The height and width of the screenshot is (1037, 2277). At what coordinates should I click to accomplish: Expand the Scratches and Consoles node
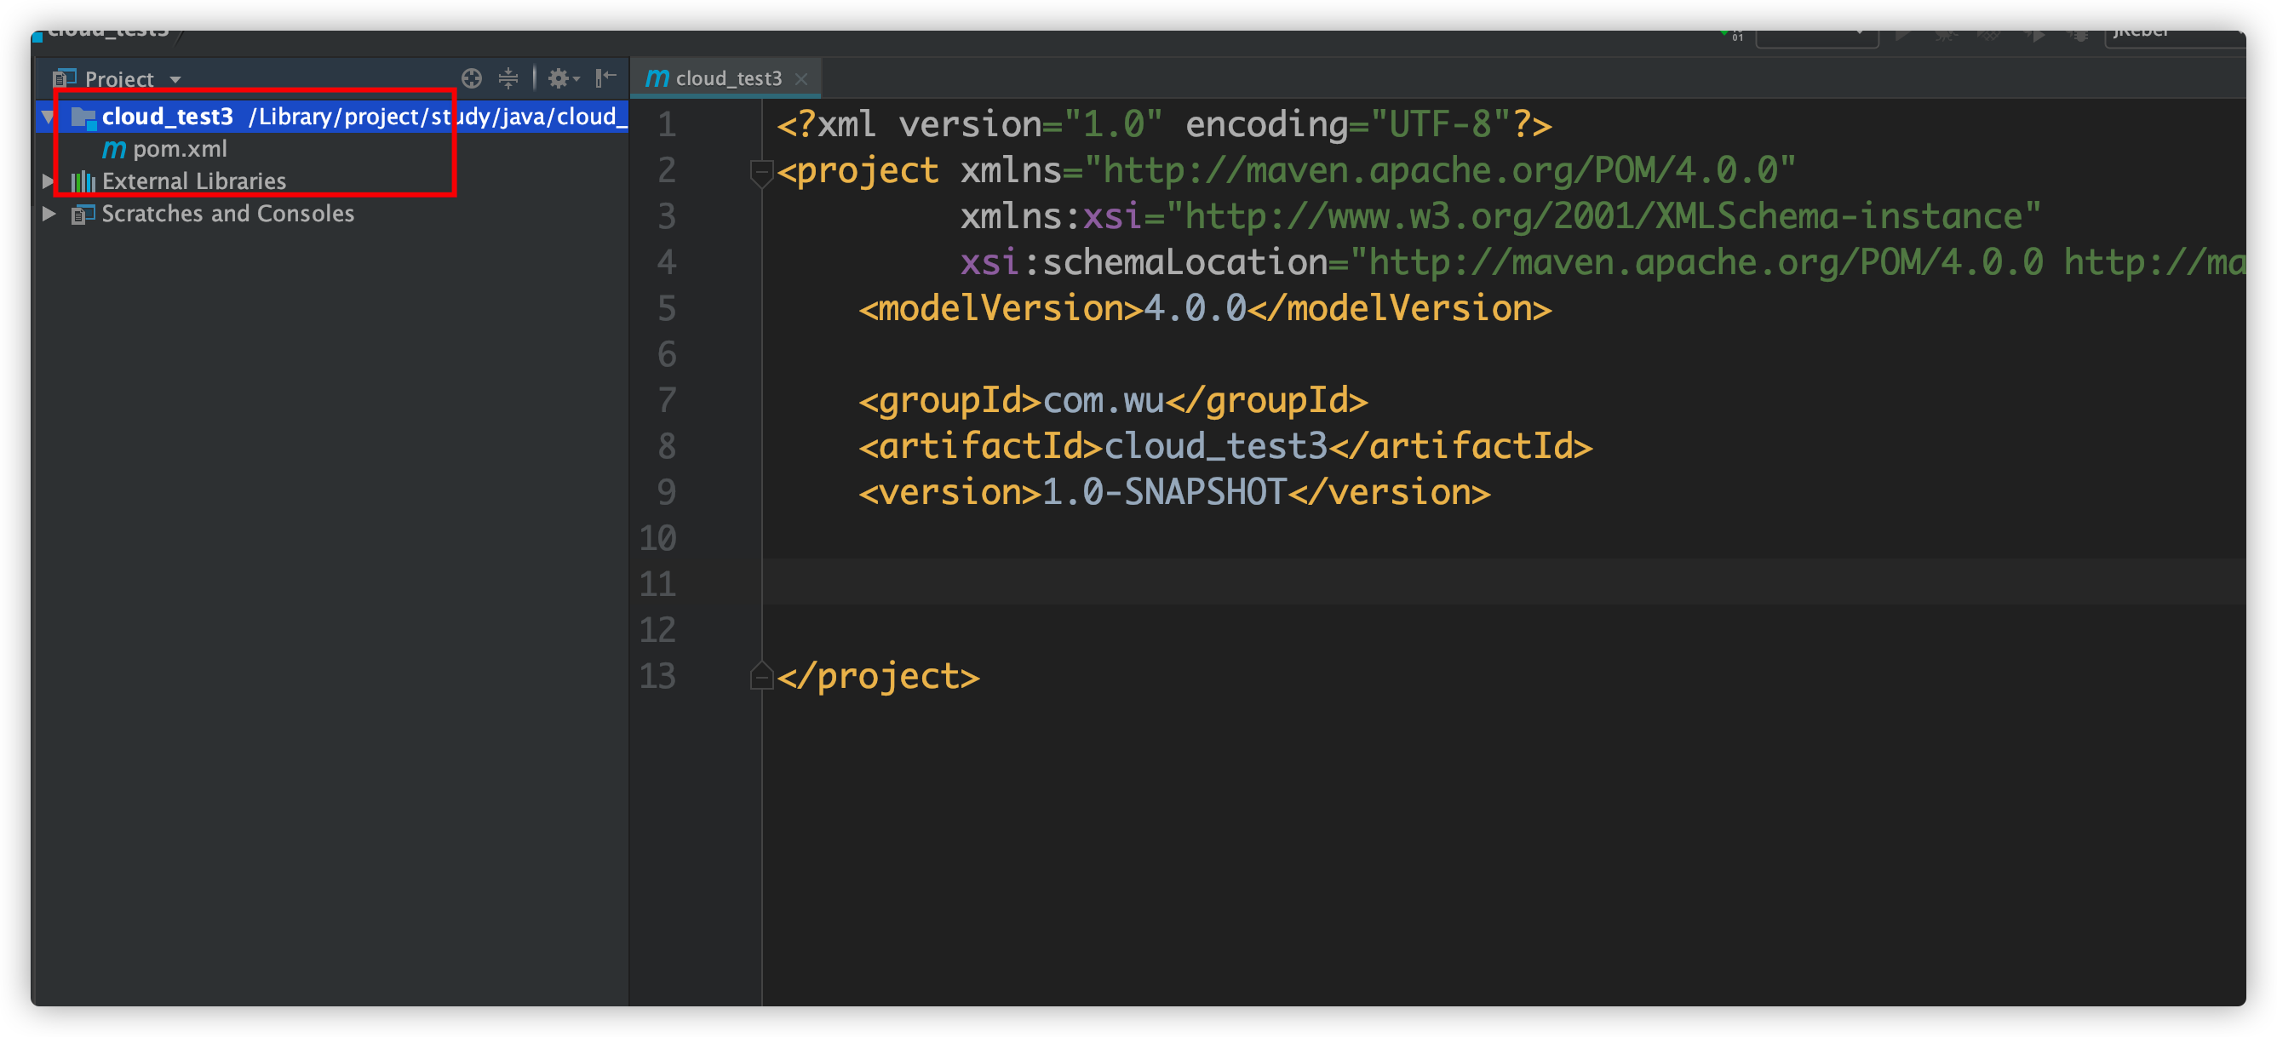[x=49, y=214]
